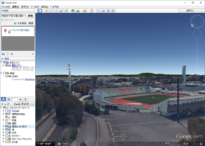Click the ログイン button

pyautogui.click(x=190, y=11)
